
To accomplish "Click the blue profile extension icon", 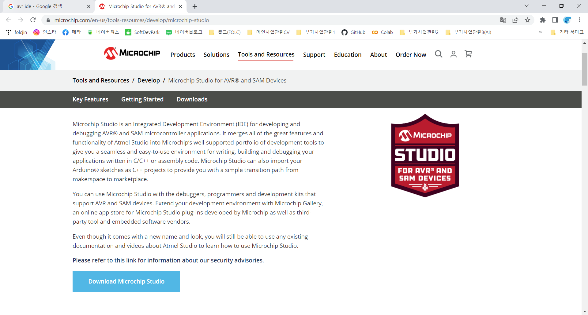I will coord(567,20).
